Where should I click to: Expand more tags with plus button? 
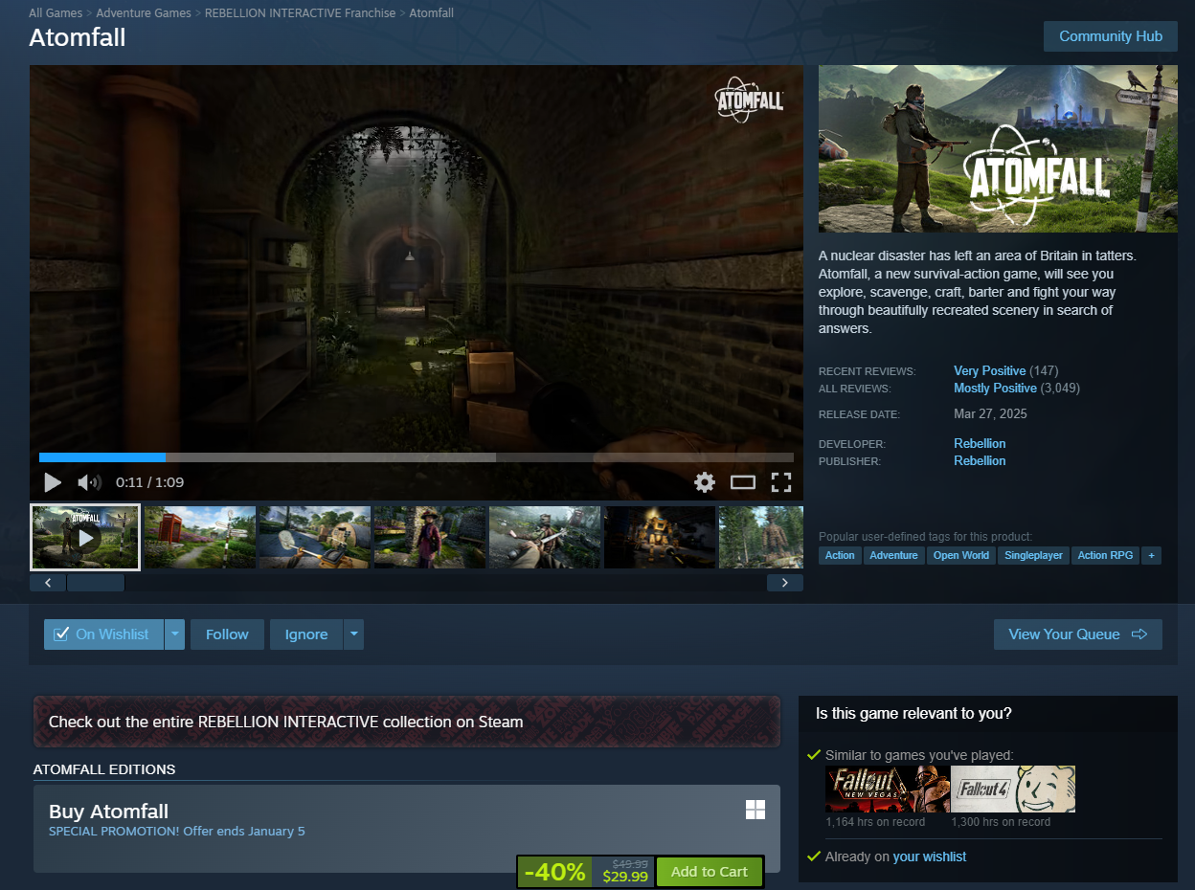1151,555
